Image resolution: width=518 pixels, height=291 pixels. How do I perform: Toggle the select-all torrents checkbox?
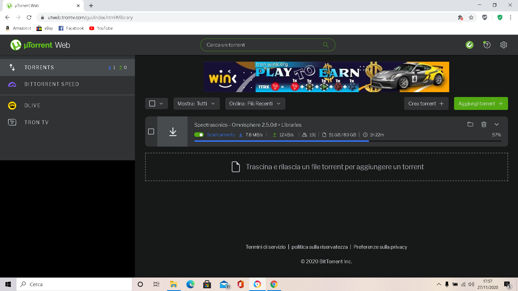[x=152, y=103]
